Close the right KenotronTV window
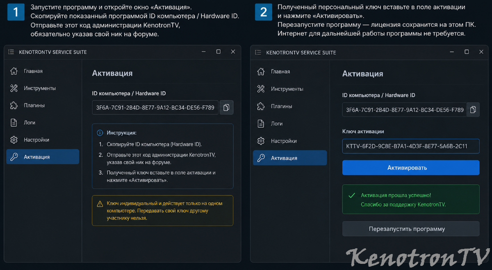Screen dimensions: 492x270 coord(481,52)
